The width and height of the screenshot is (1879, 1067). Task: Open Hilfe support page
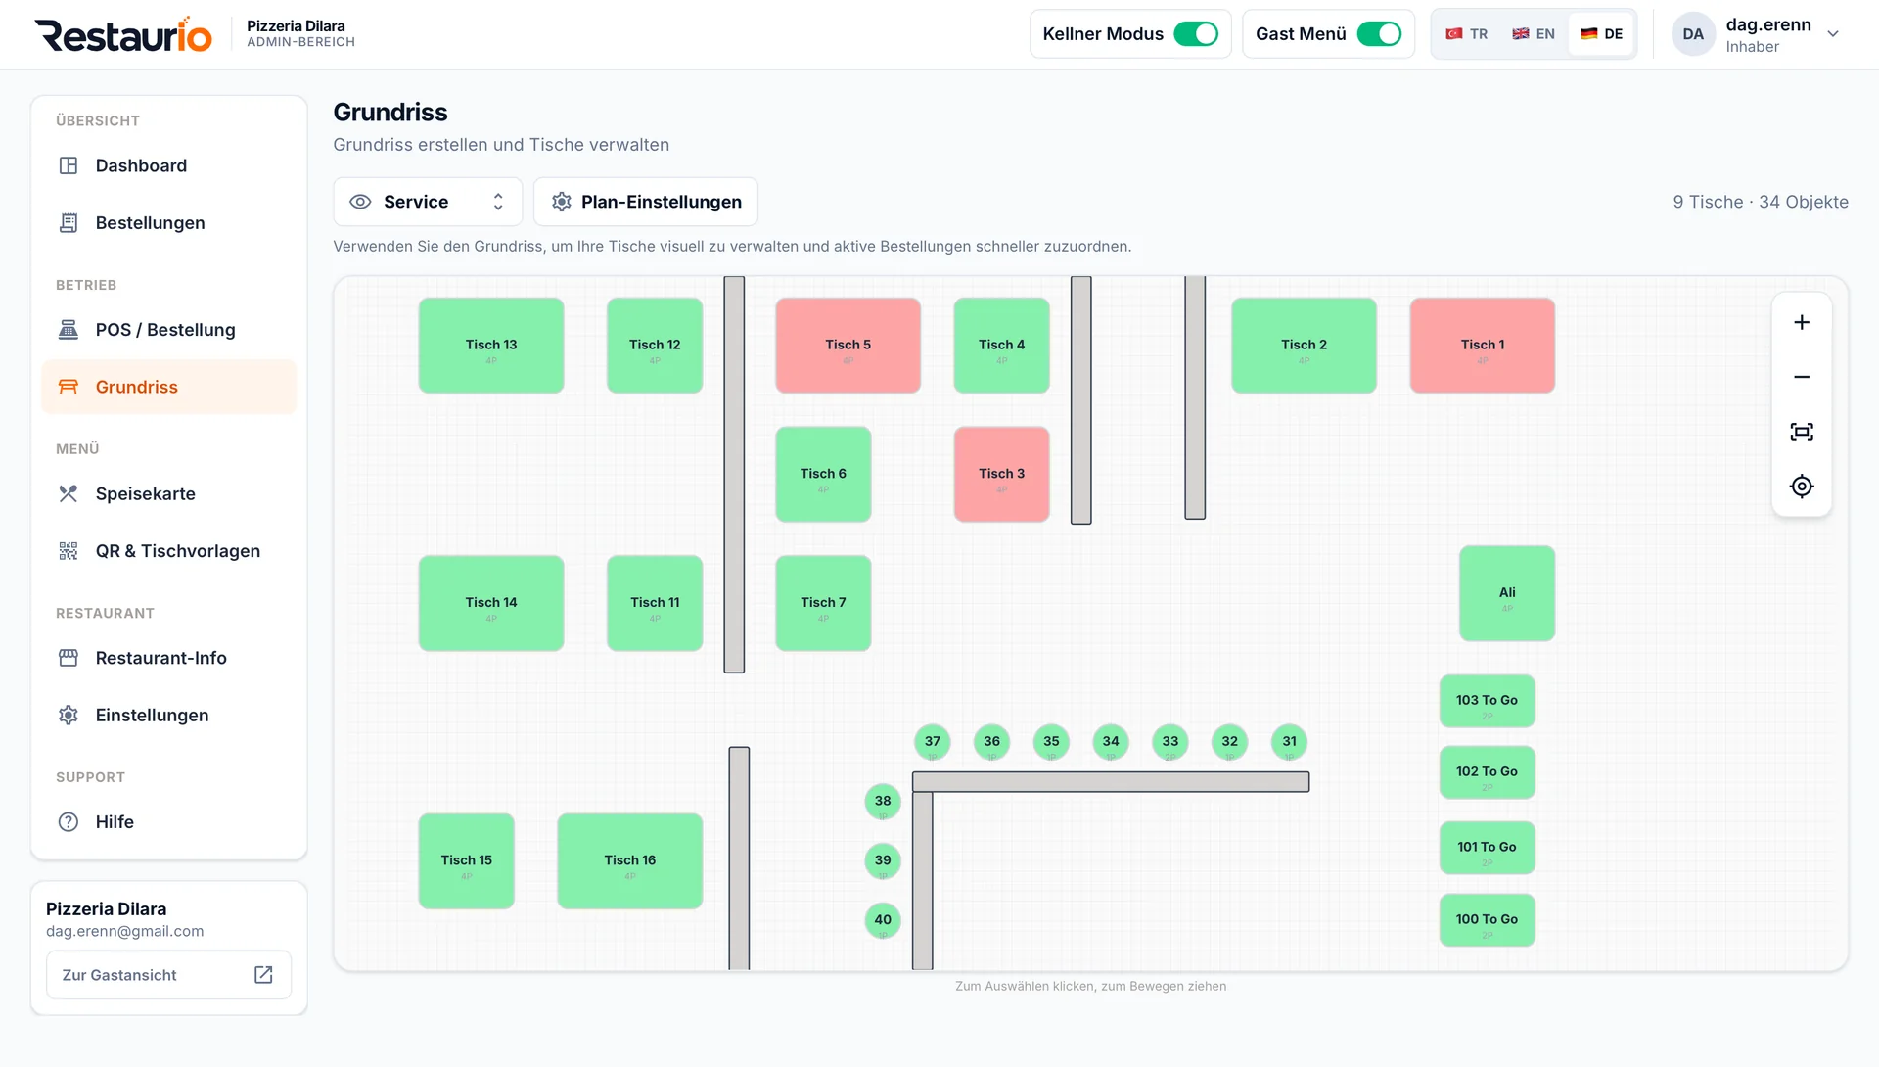coord(168,822)
